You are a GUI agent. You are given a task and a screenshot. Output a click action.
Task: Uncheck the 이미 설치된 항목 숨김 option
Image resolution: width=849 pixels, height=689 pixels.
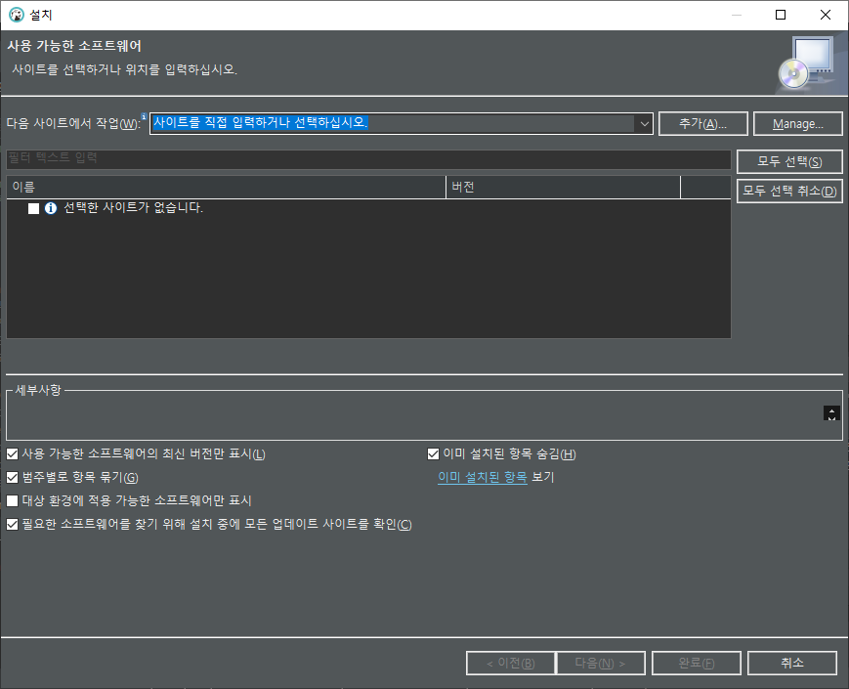pos(433,453)
